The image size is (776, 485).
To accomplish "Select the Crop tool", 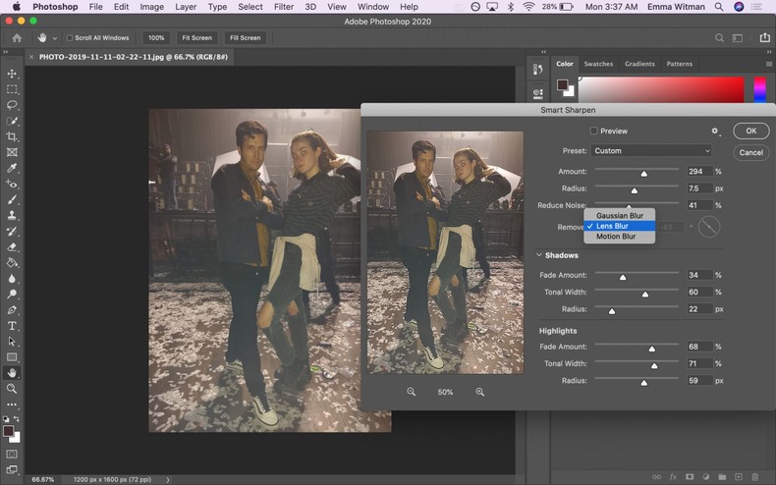I will [12, 136].
